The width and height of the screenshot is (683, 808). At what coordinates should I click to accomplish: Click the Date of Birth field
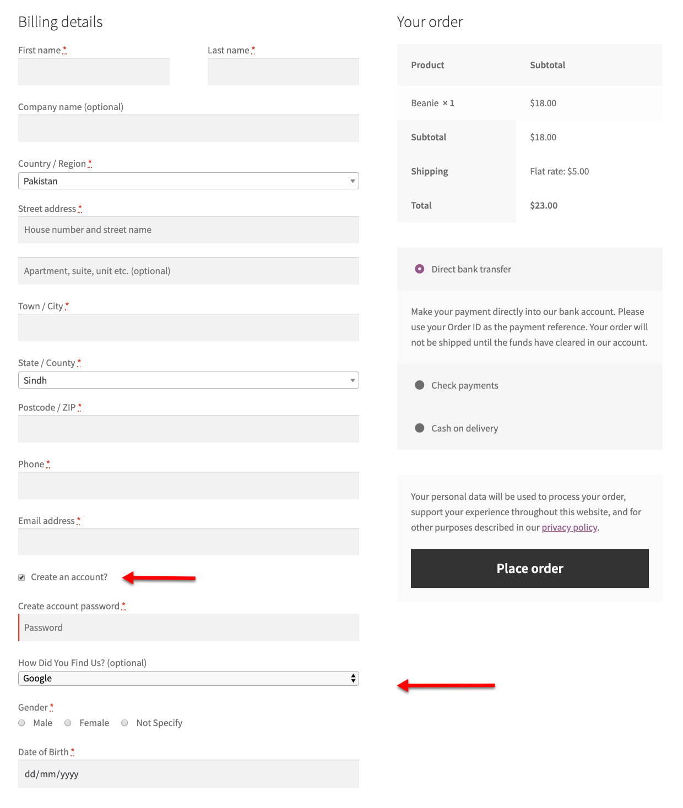188,774
